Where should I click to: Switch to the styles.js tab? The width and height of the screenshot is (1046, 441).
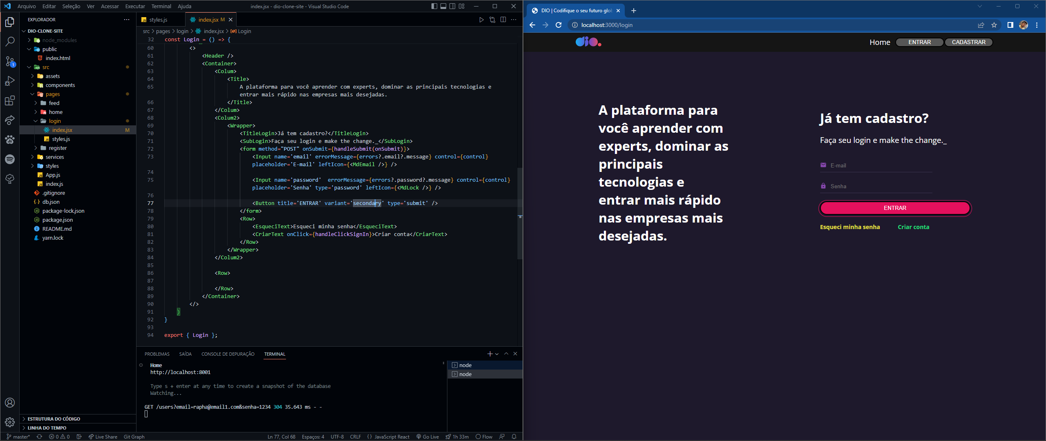[158, 19]
